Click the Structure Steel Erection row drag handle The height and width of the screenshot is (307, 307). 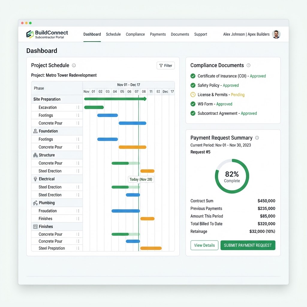click(x=78, y=171)
